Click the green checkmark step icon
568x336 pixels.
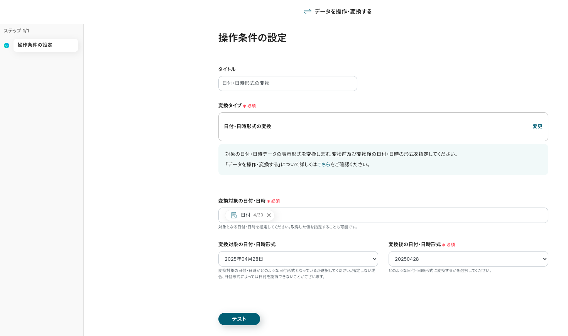pyautogui.click(x=7, y=46)
